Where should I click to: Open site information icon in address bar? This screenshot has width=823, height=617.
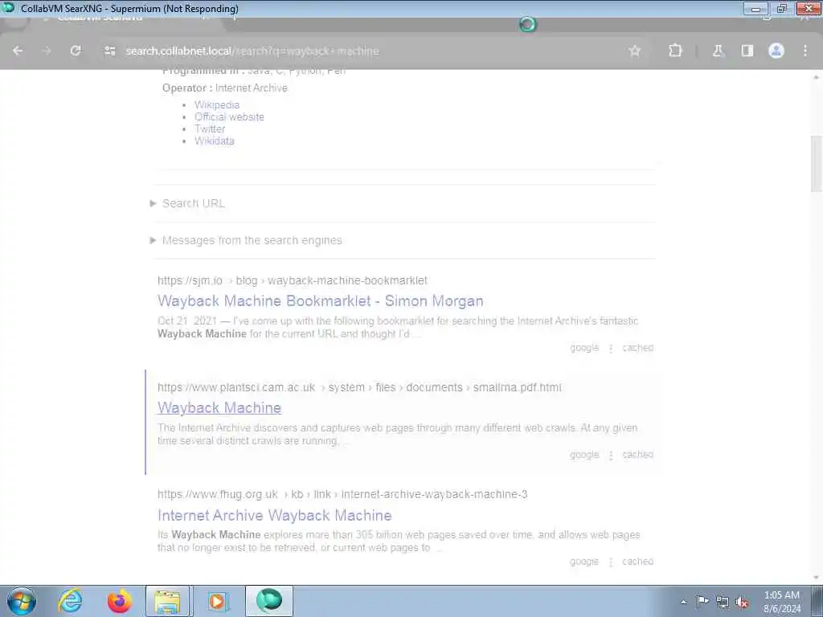click(x=109, y=51)
